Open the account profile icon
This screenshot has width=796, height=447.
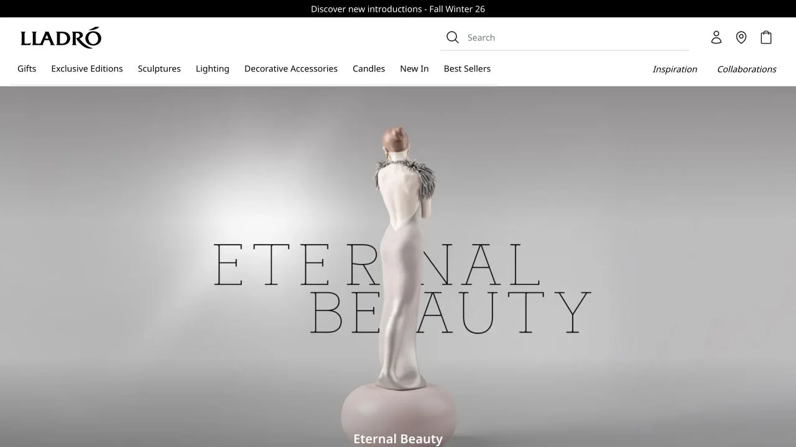click(x=716, y=38)
